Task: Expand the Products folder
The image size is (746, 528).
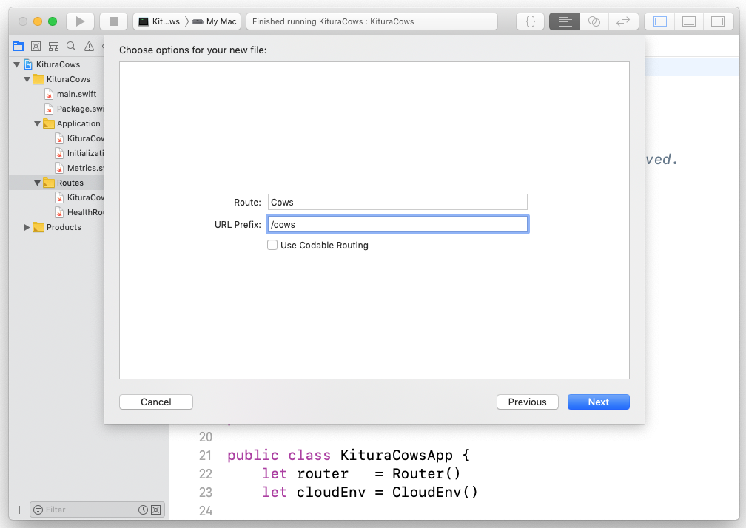Action: coord(27,227)
